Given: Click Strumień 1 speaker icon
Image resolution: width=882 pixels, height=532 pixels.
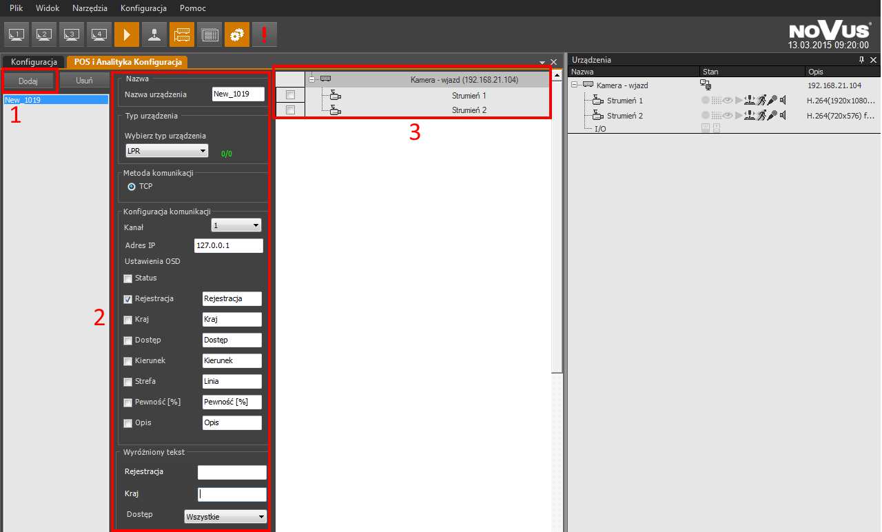Looking at the screenshot, I should point(783,101).
